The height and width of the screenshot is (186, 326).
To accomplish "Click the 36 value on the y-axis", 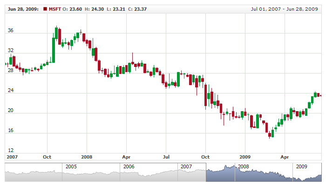I will click(x=10, y=31).
